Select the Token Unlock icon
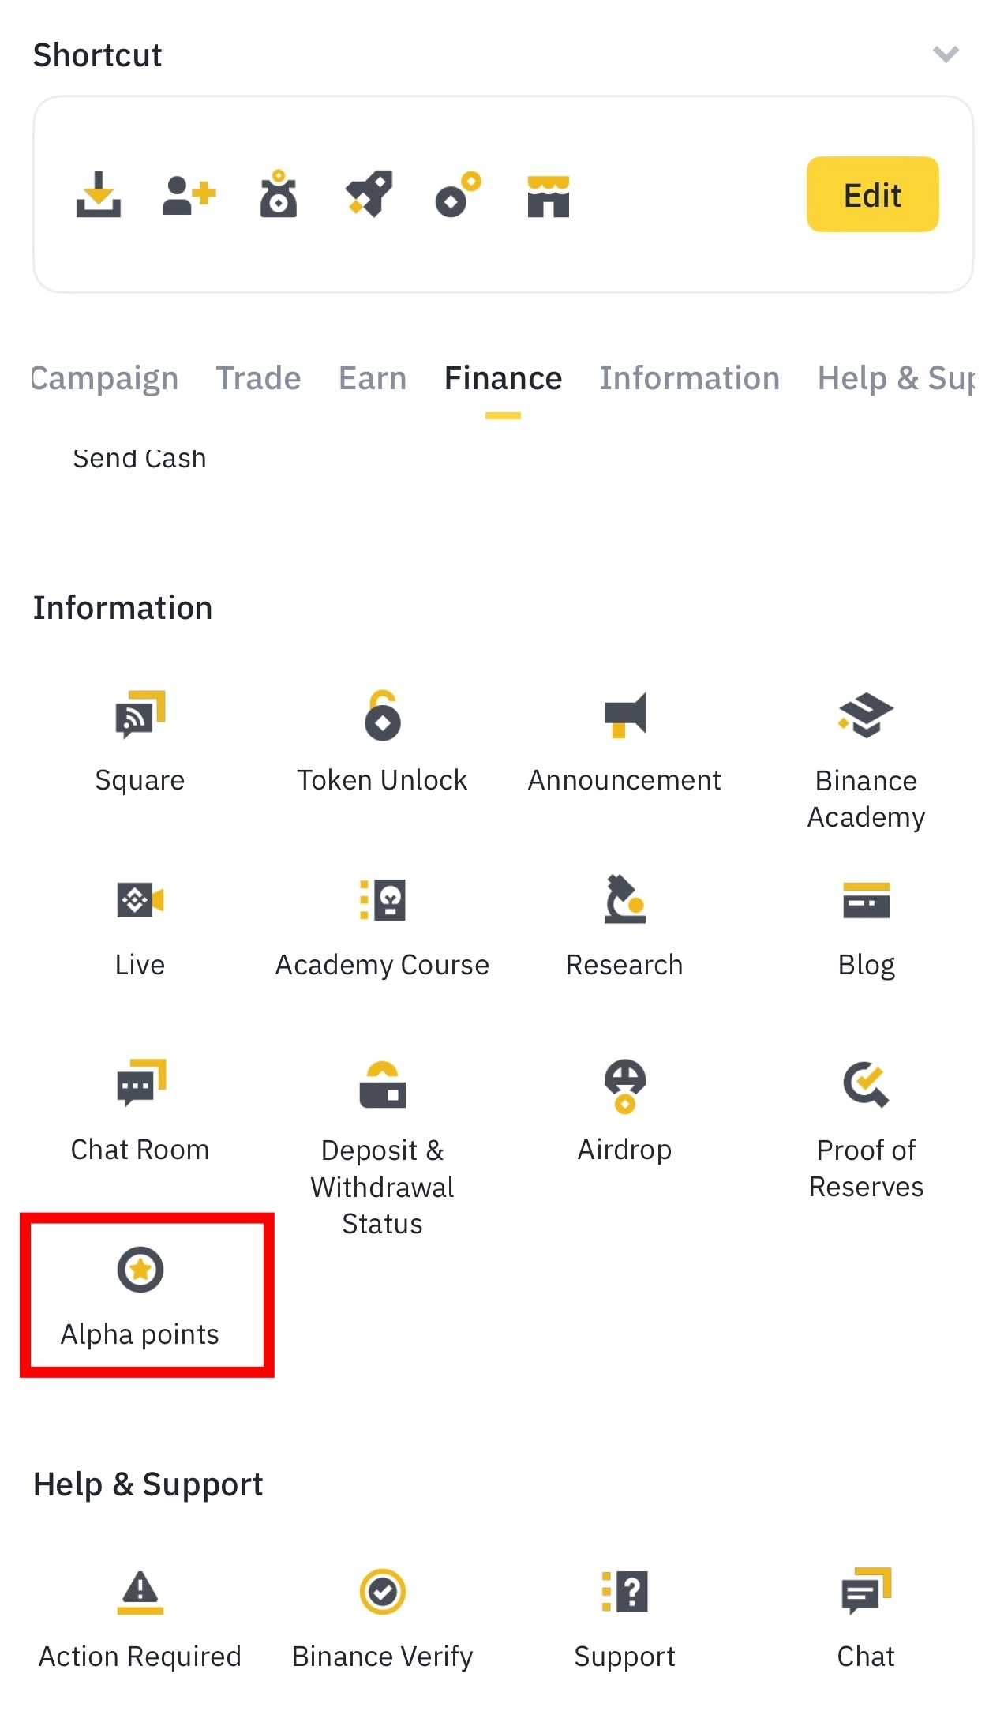 click(x=382, y=719)
